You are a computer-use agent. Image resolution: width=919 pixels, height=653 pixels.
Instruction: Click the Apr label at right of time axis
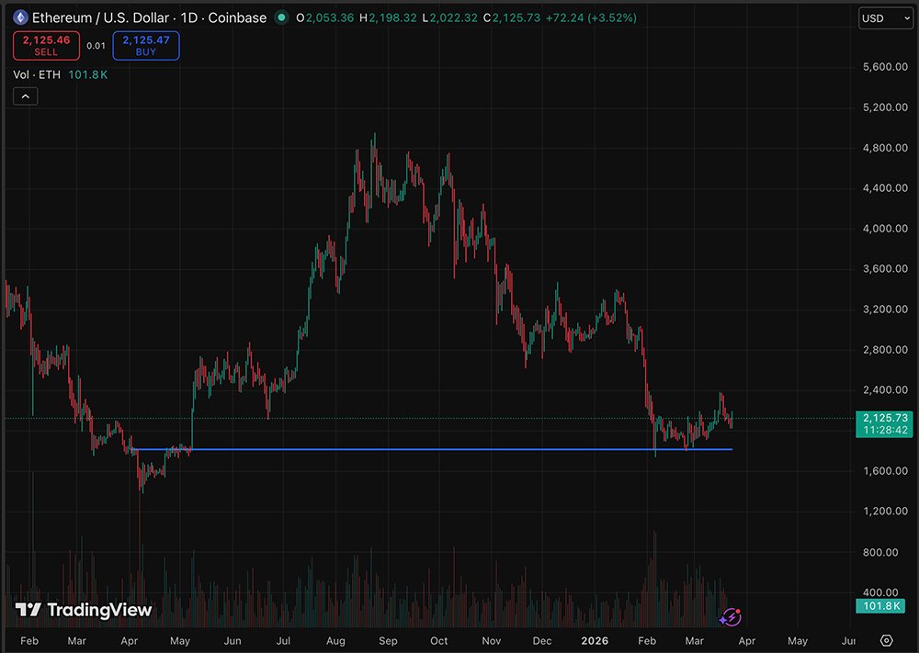(x=745, y=640)
